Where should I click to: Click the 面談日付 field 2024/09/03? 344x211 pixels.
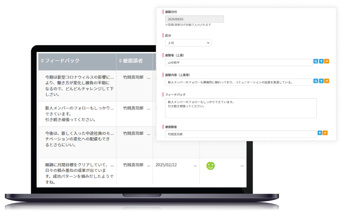point(194,19)
